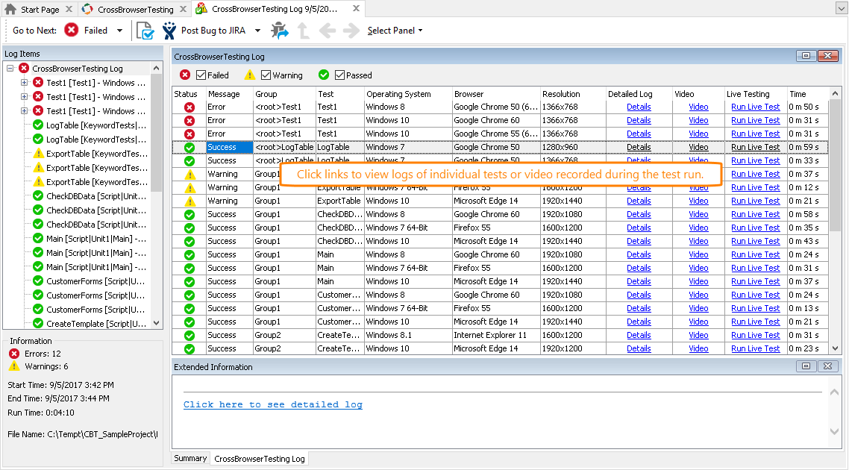Image resolution: width=849 pixels, height=470 pixels.
Task: Expand the second Test1 [Test1] tree node
Action: click(25, 96)
